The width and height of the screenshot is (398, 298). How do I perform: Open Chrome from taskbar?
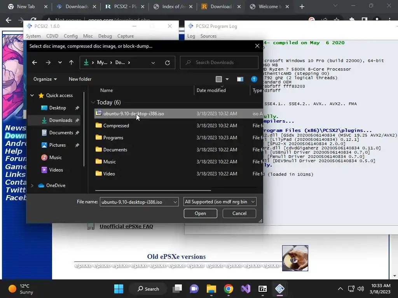(229, 289)
